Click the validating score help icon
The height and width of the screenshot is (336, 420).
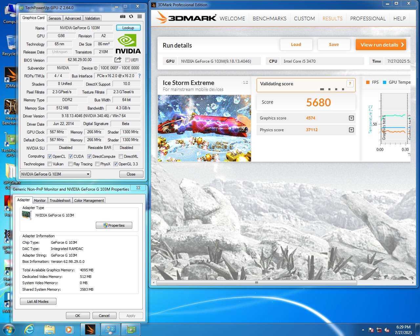point(350,84)
